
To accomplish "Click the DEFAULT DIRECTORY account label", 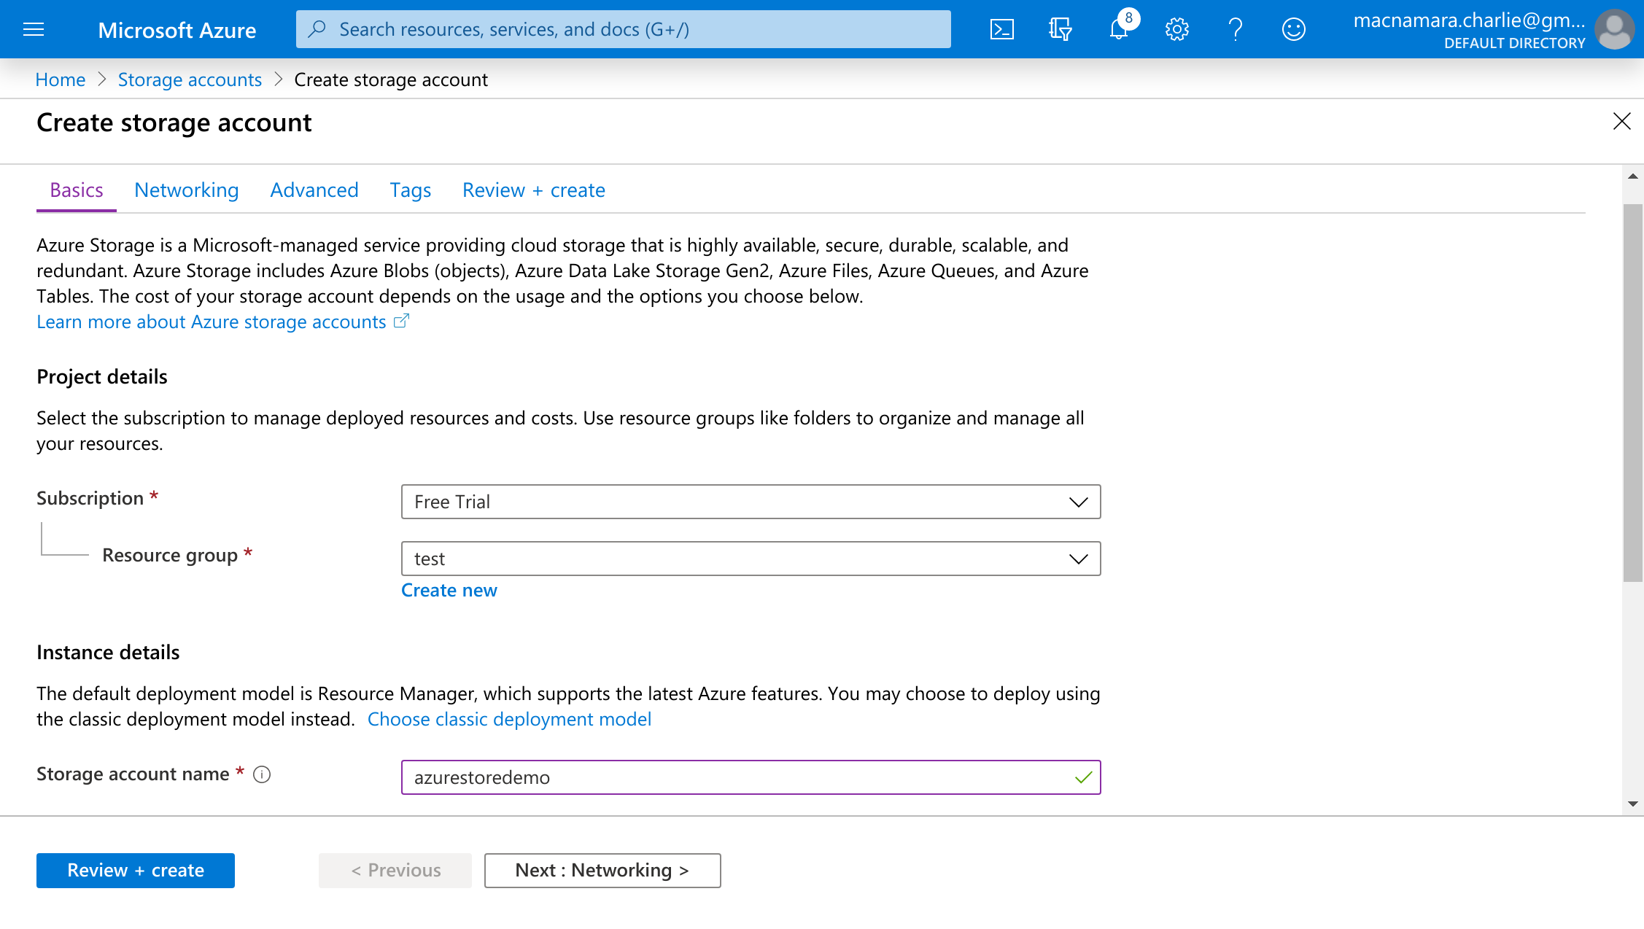I will 1514,43.
